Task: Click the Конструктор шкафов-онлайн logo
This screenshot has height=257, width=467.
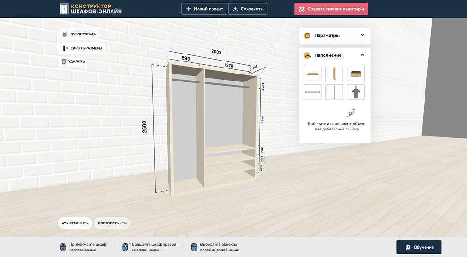Action: (x=91, y=9)
